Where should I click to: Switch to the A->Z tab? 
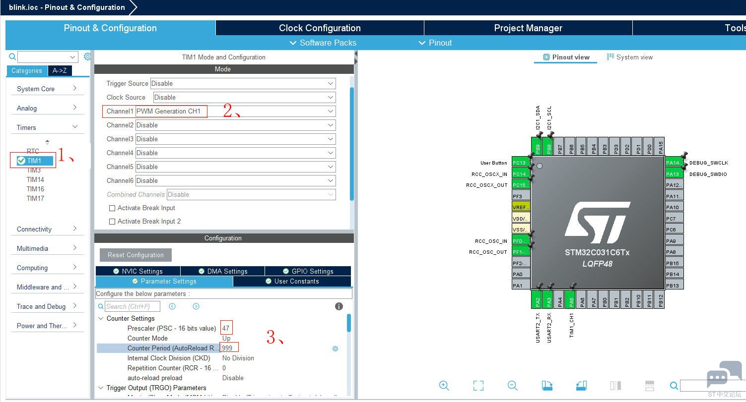coord(60,70)
